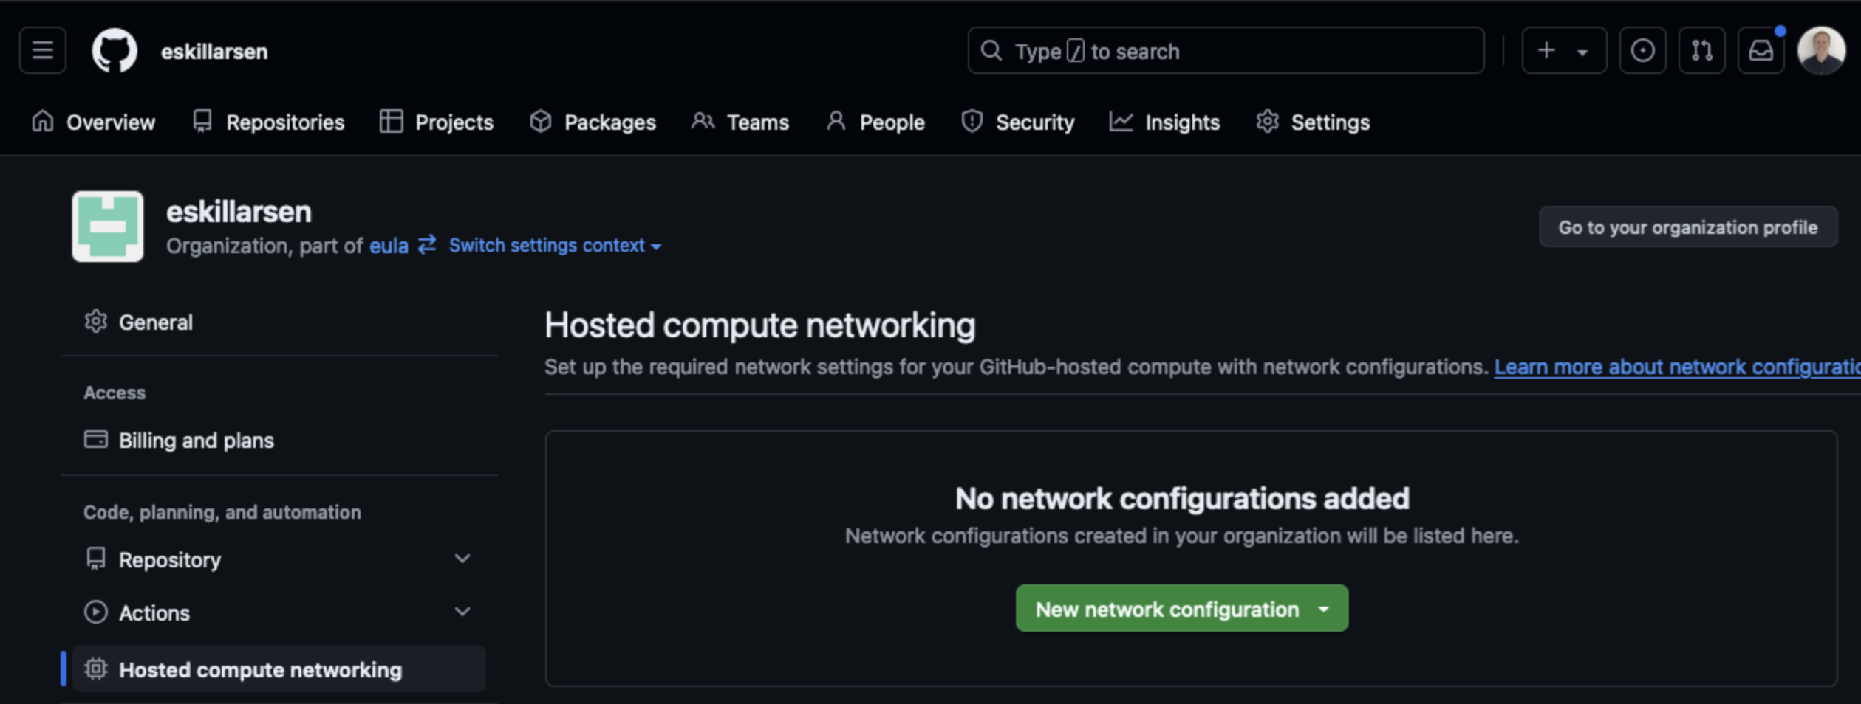The image size is (1861, 704).
Task: Select the Teams tab
Action: pos(740,122)
